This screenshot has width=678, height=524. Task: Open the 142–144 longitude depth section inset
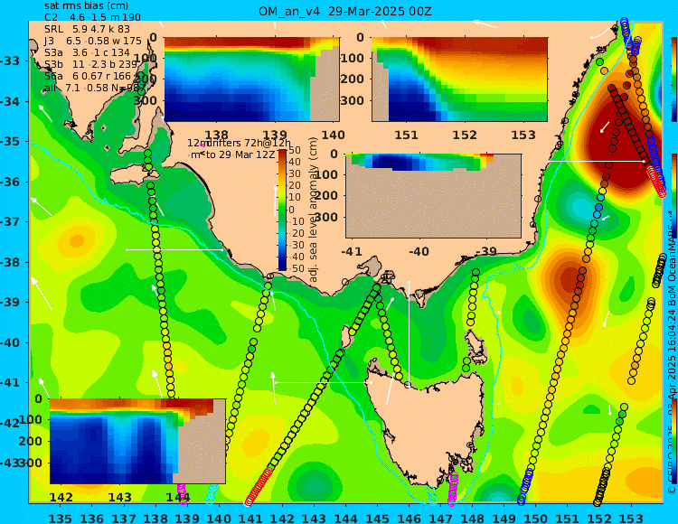tap(137, 441)
